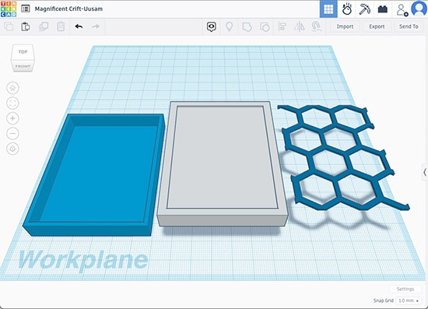Rename the design title Magnificent Crift-Uusam
Viewport: 428px width, 309px height.
[x=68, y=9]
